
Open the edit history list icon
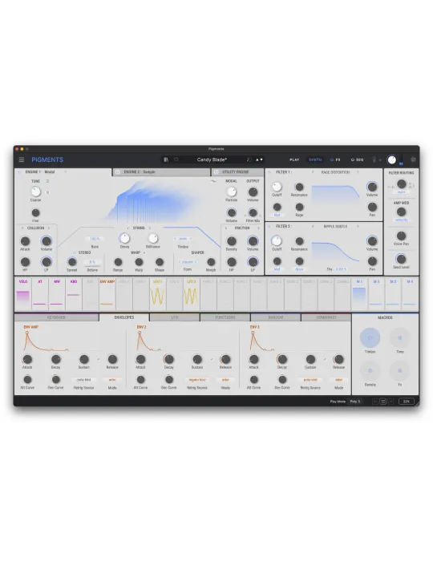coord(383,402)
